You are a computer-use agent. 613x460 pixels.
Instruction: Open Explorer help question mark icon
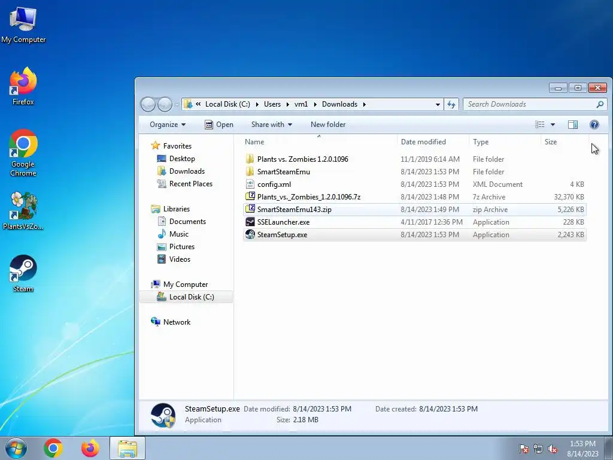594,125
